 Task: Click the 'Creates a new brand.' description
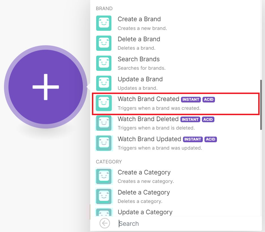pos(142,28)
